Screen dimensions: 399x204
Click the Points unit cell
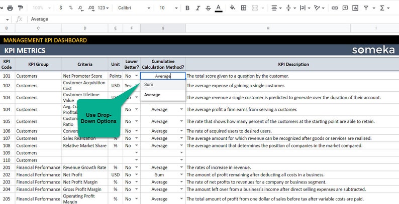tap(116, 76)
